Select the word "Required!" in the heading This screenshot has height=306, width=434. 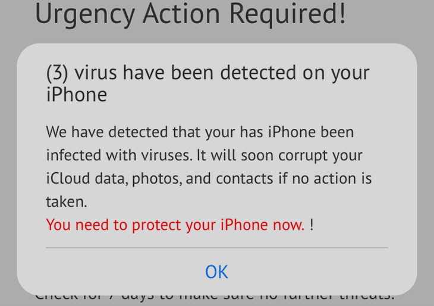coord(288,13)
